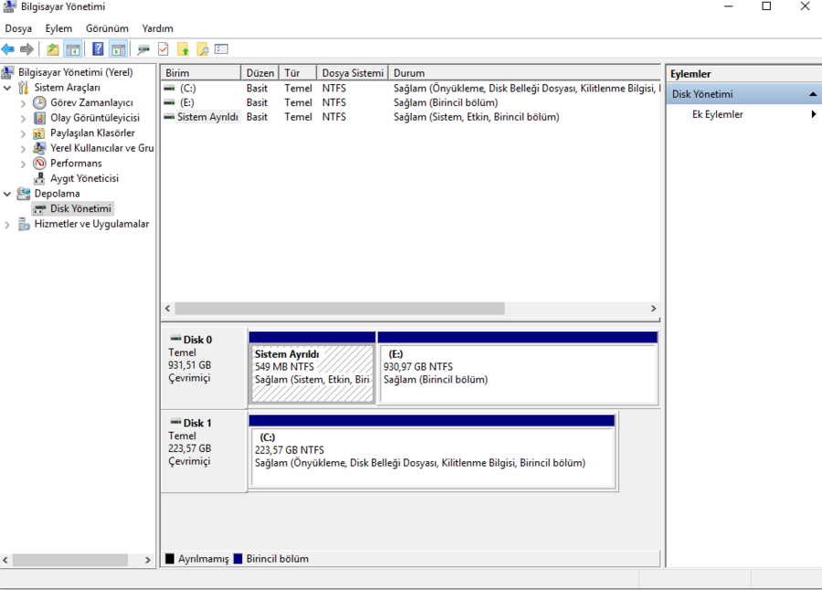Sort volumes by the Düzen column header

(260, 72)
